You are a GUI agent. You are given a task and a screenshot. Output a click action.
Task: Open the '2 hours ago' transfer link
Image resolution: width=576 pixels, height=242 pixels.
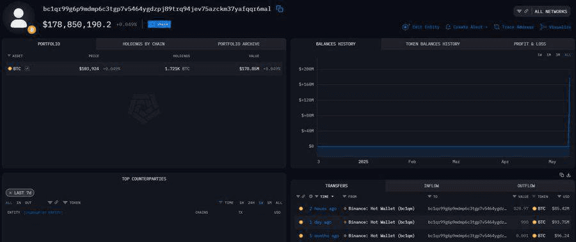323,209
